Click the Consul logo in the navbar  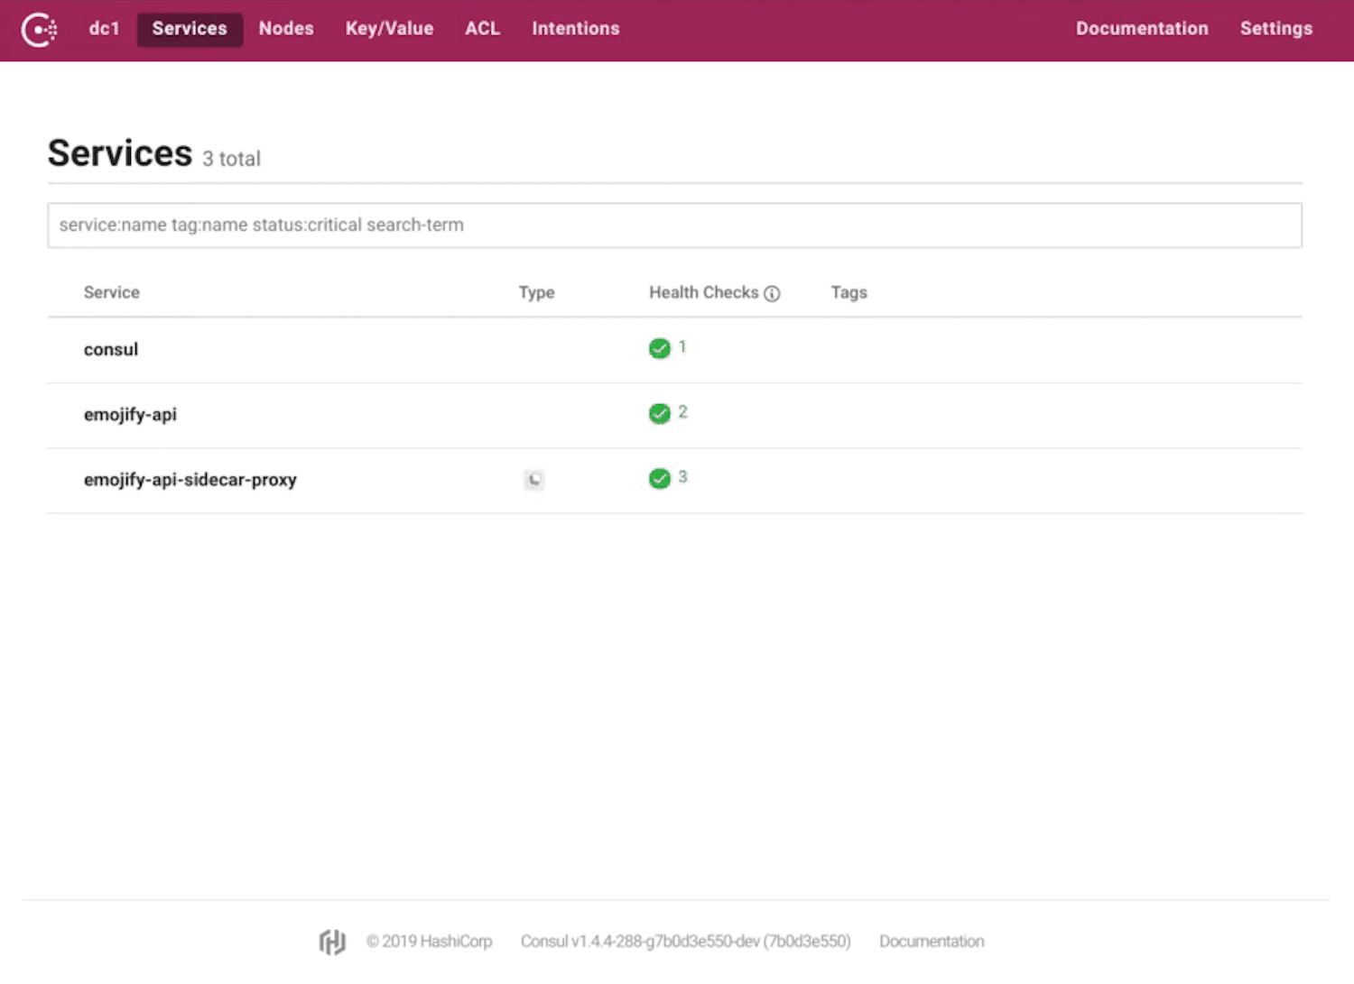(39, 29)
